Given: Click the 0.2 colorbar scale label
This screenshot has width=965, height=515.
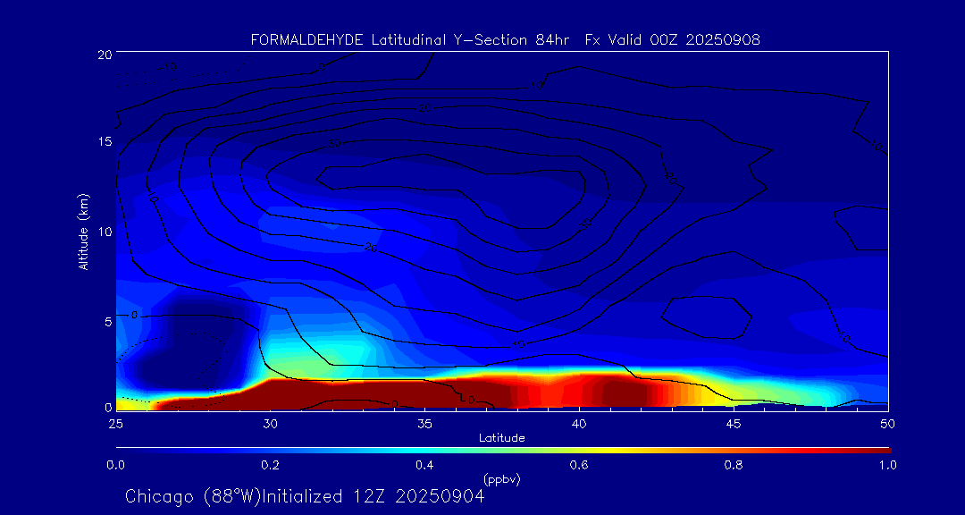Looking at the screenshot, I should click(x=270, y=465).
